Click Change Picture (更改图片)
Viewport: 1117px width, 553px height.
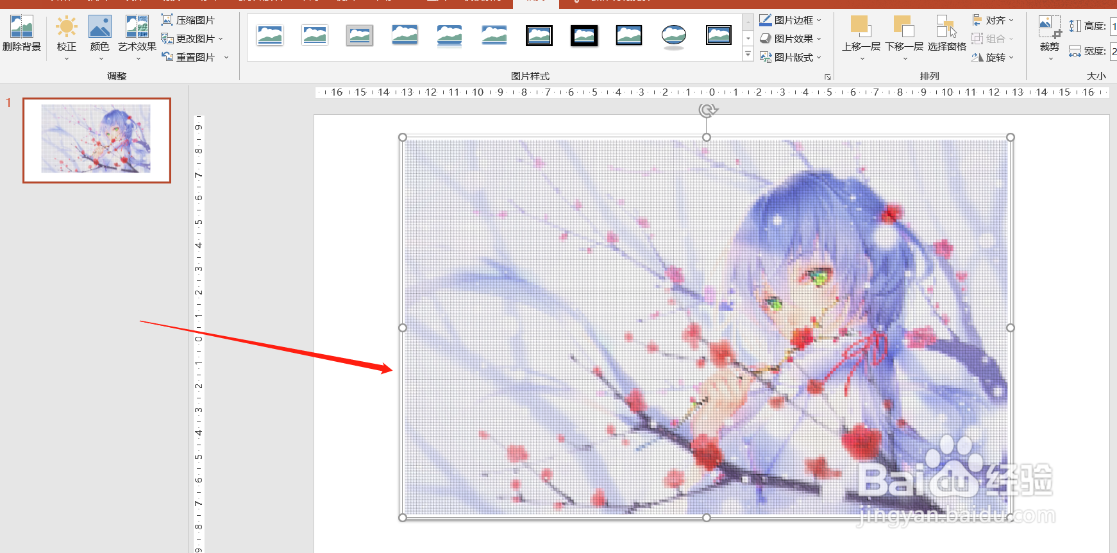click(x=188, y=39)
